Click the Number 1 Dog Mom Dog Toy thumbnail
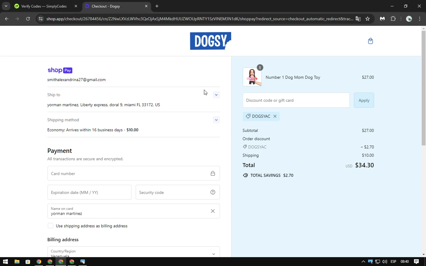This screenshot has height=266, width=426. [x=252, y=77]
